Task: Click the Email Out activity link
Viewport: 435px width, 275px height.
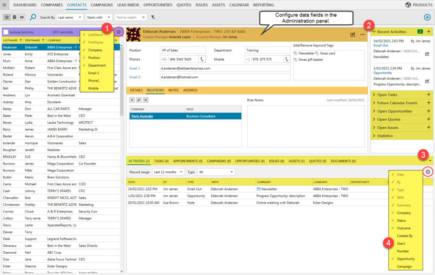Action: 381,45
